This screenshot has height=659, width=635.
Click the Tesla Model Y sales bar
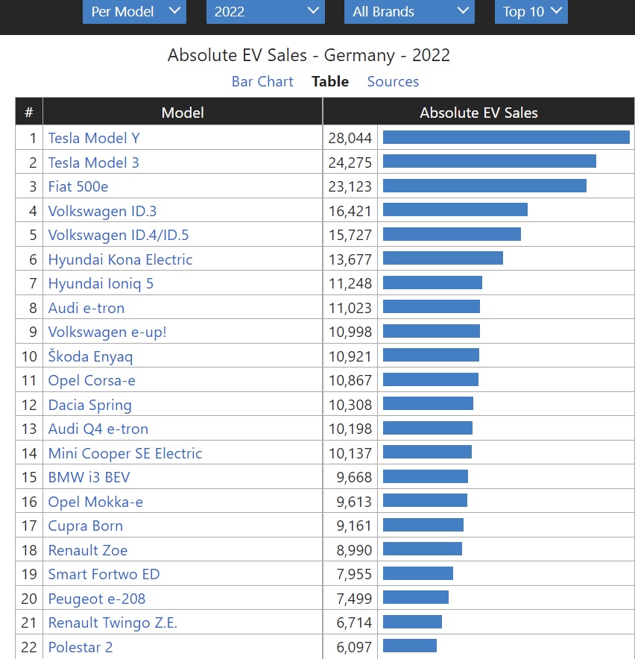[x=506, y=137]
